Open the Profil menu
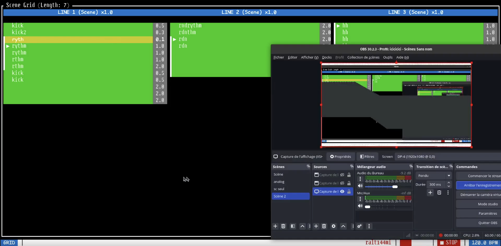 pyautogui.click(x=339, y=57)
